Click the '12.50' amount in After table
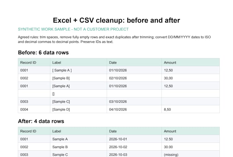The width and height of the screenshot is (233, 157). coord(191,139)
